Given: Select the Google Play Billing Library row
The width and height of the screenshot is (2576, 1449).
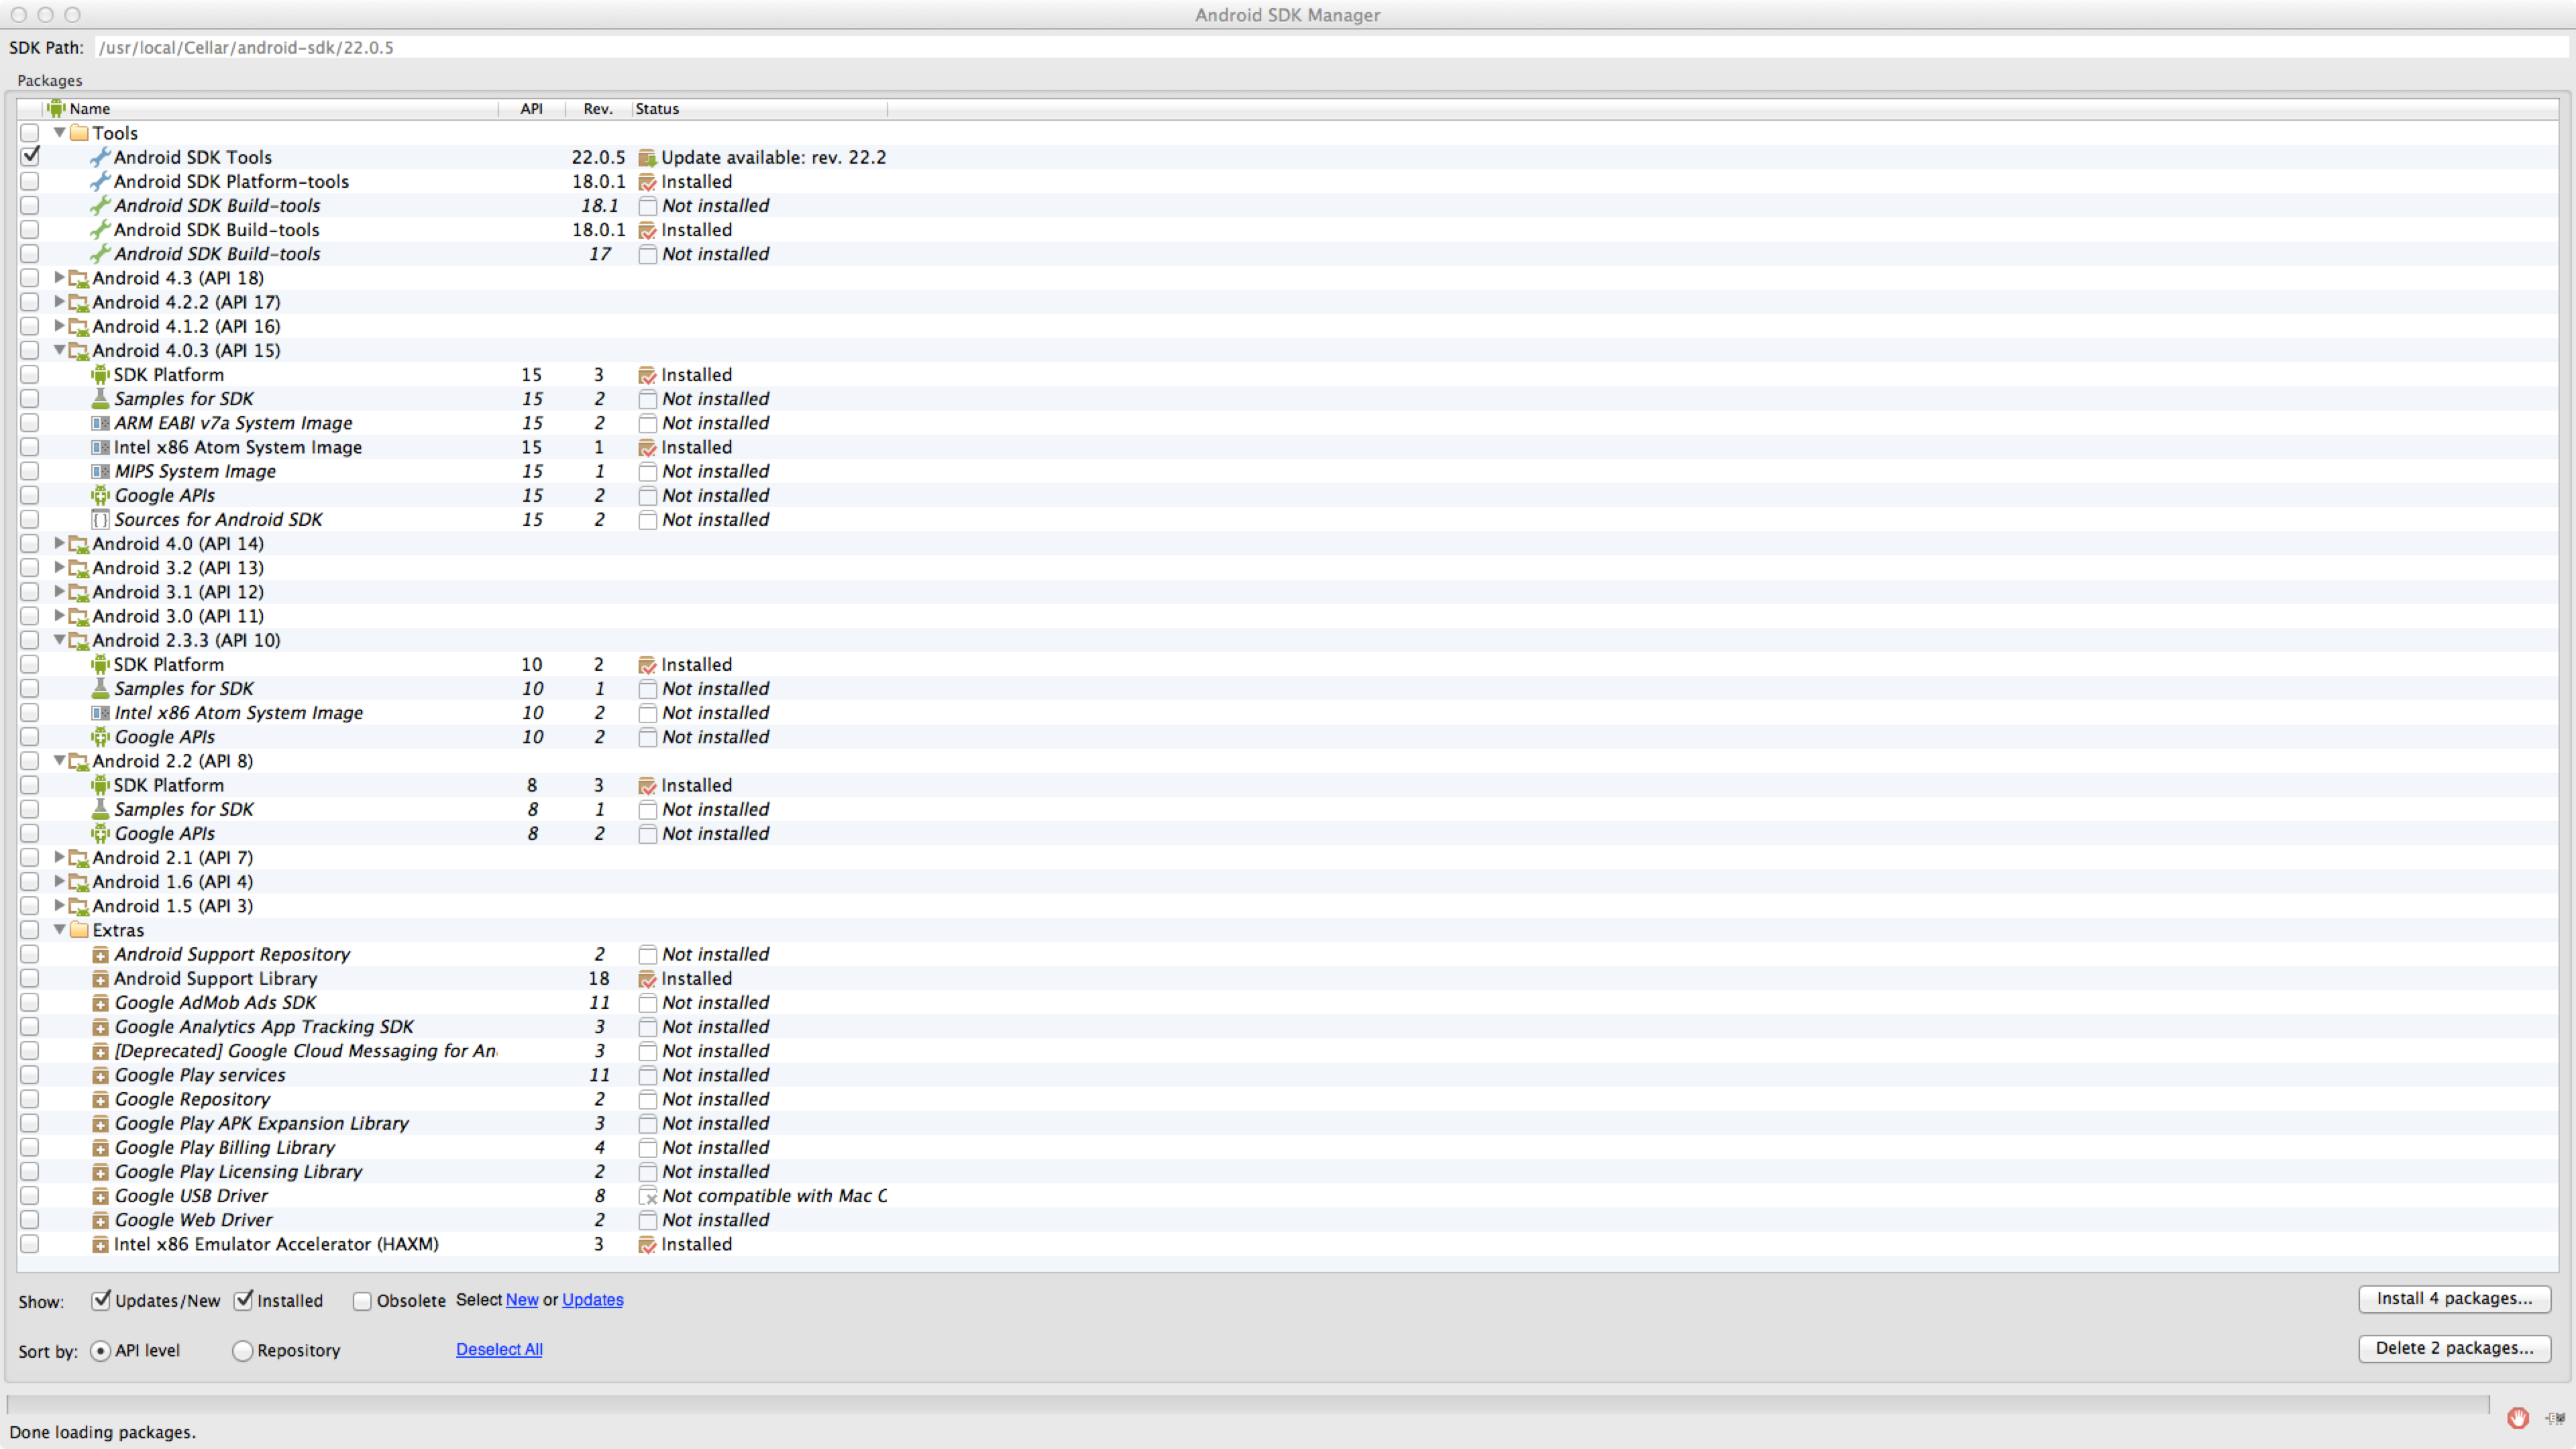Looking at the screenshot, I should (x=1288, y=1147).
